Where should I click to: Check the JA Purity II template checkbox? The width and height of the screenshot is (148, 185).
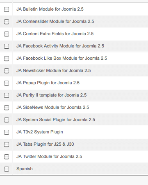(x=7, y=95)
